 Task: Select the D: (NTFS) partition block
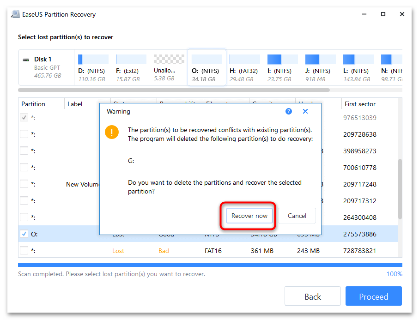pos(93,67)
